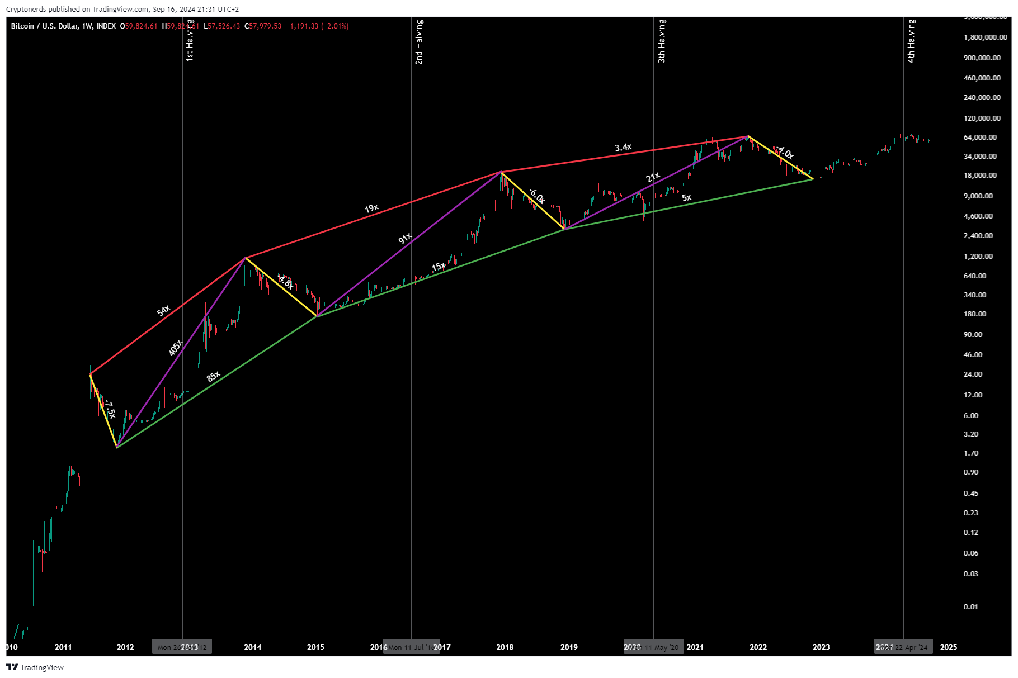Click the 9,000.00 price axis label
Screen dimensions: 1018x678
click(978, 196)
